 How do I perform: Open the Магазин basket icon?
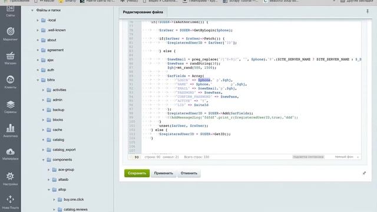[x=11, y=56]
